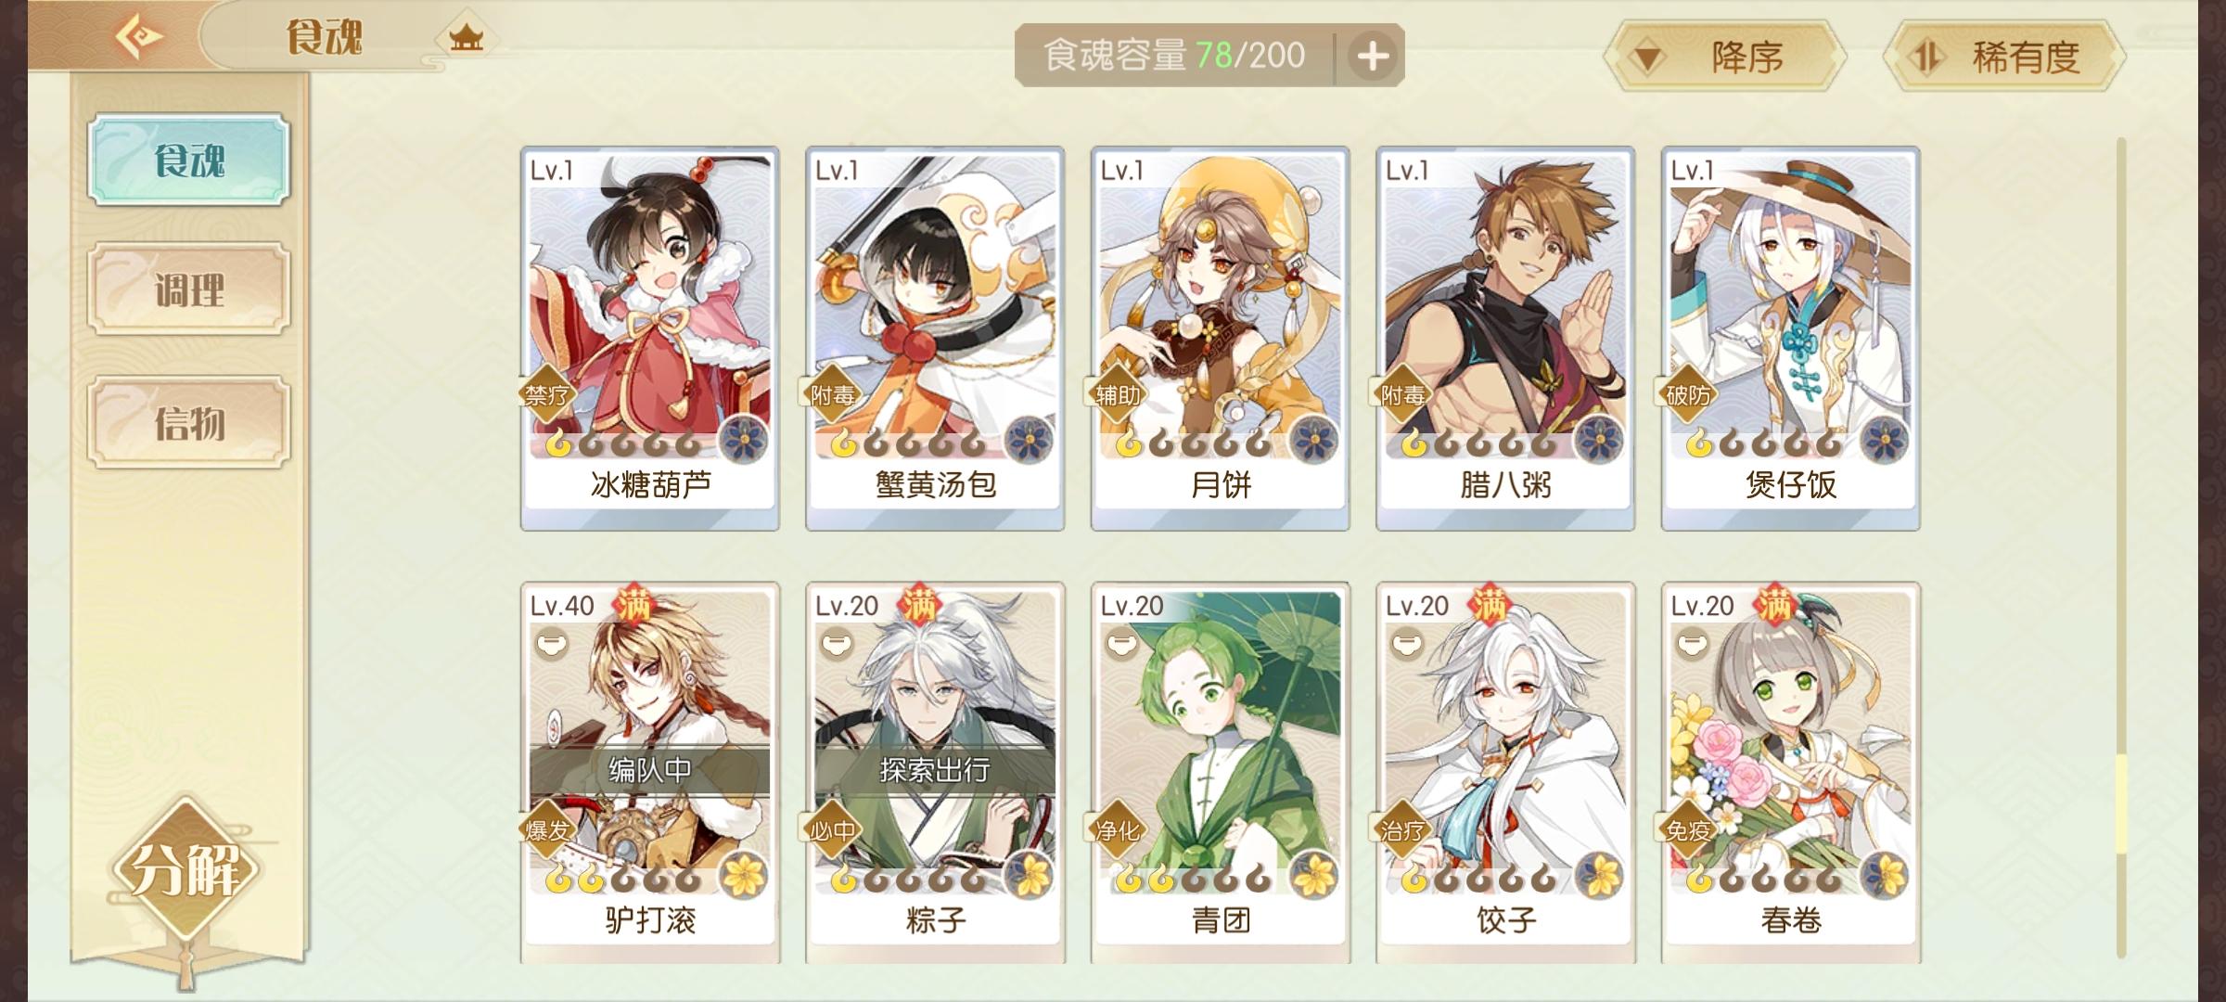Click the 满 badge on 驴打滚 card

636,607
